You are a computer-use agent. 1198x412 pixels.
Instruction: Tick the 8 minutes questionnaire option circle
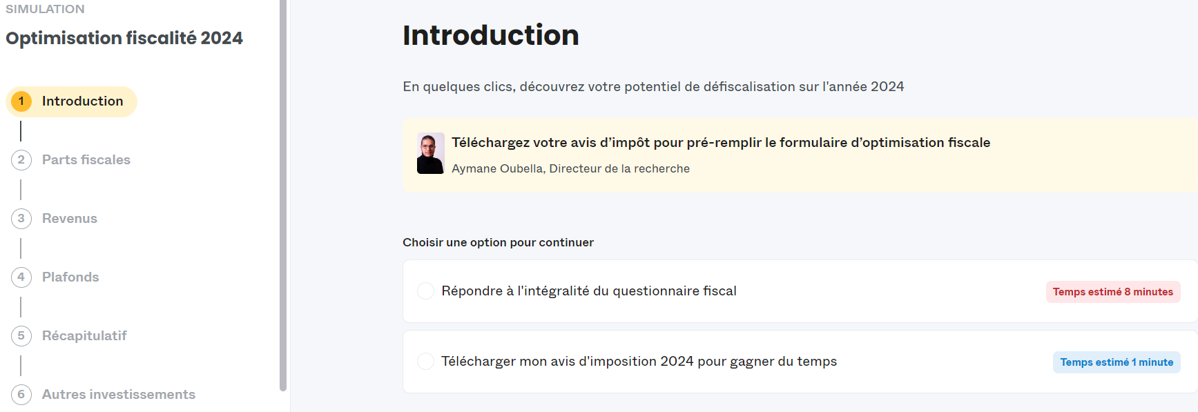[425, 291]
